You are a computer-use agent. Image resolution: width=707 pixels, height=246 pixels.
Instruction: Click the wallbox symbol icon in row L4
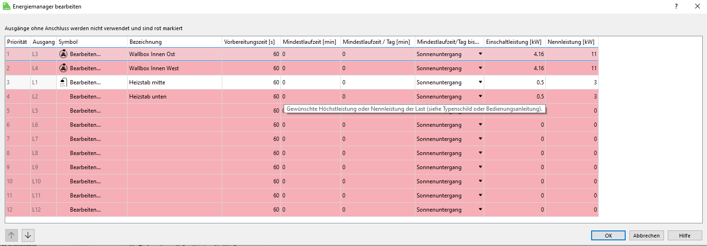[x=63, y=68]
